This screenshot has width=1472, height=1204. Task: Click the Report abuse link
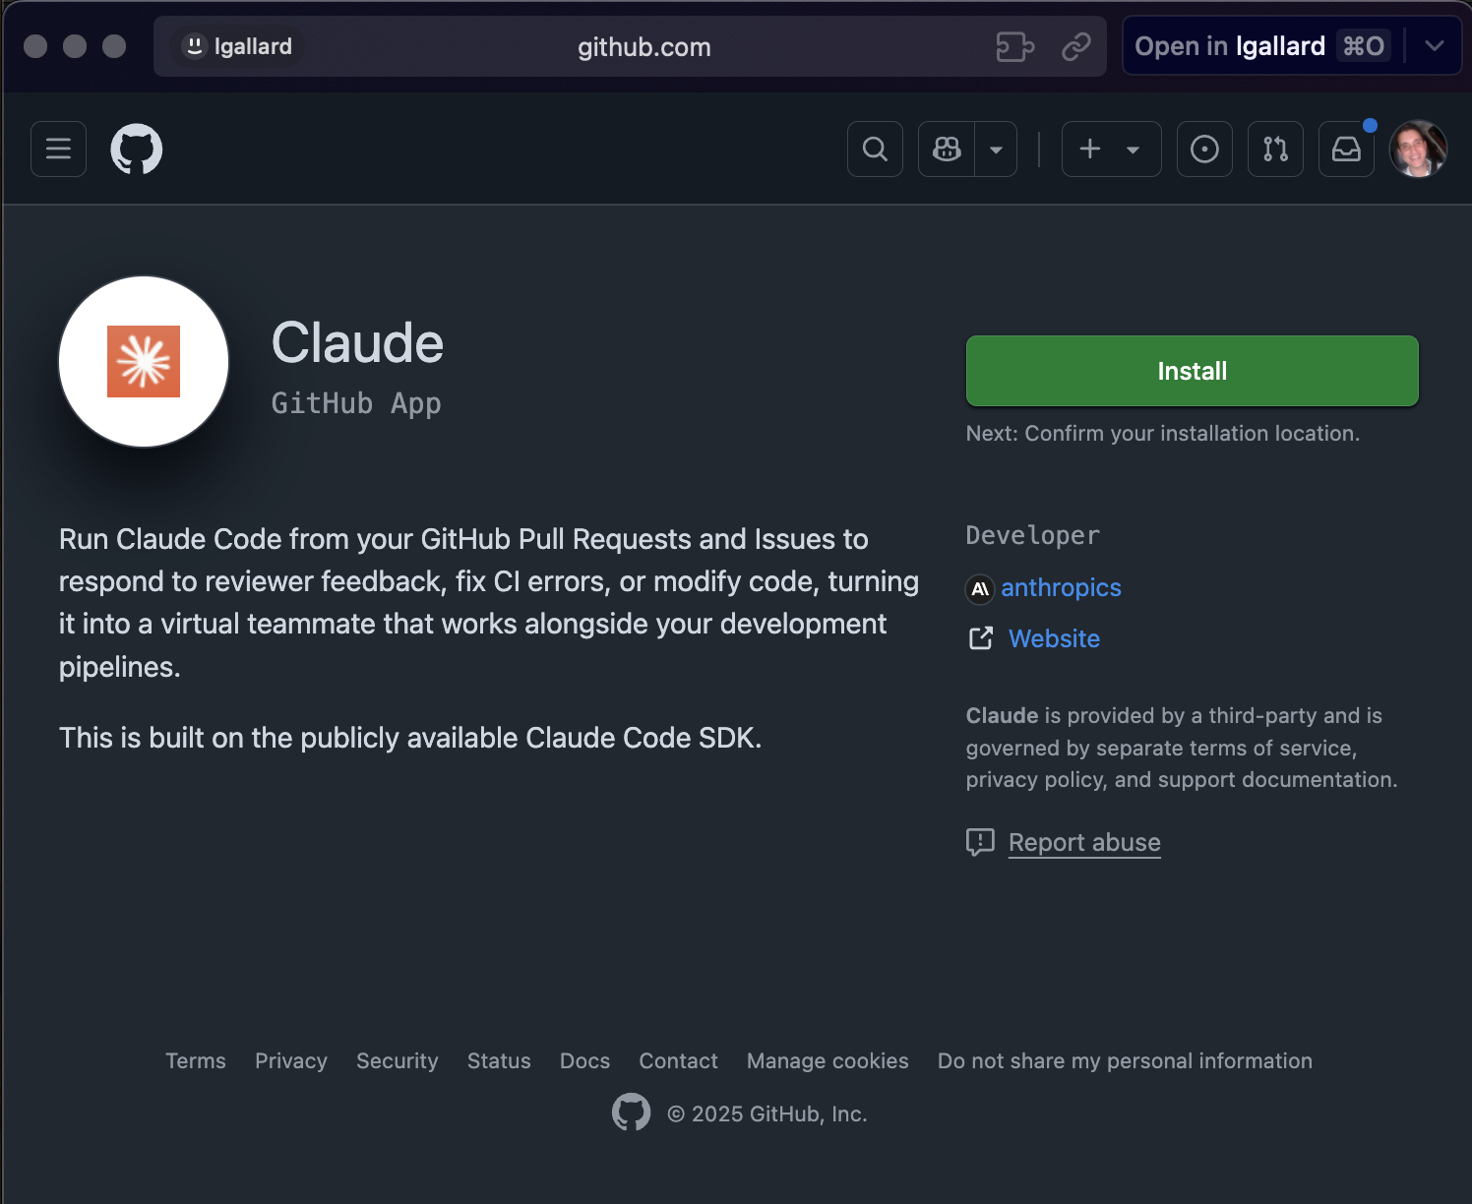(x=1084, y=842)
